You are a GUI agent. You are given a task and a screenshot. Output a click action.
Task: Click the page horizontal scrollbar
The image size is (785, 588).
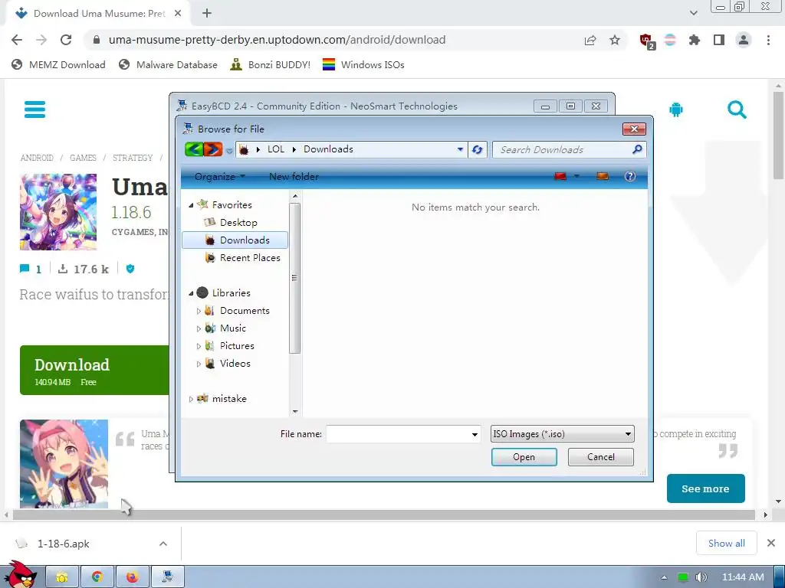[x=384, y=514]
